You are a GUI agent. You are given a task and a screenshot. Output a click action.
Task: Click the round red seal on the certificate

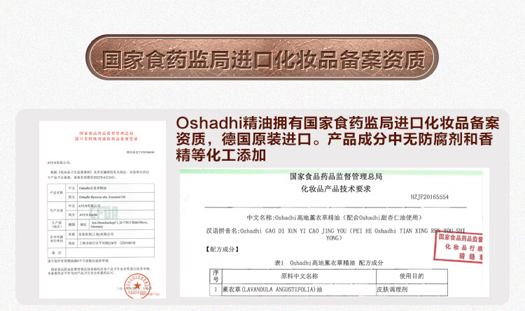coord(137,285)
